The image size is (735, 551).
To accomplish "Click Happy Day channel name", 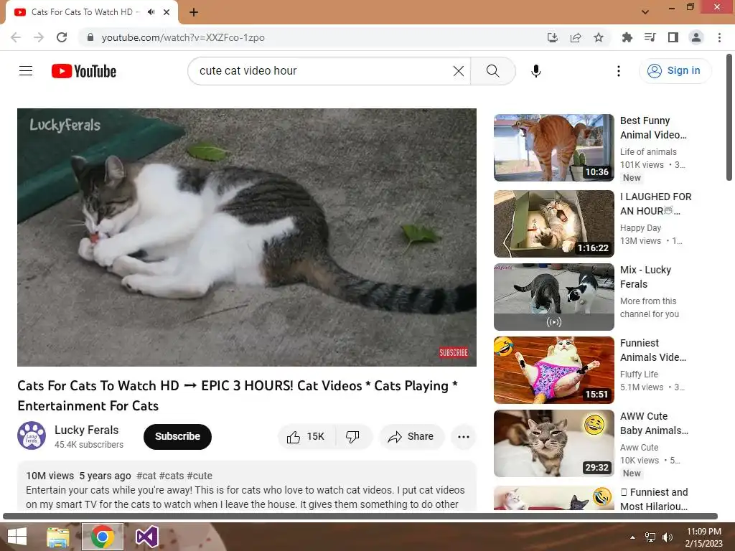I will pyautogui.click(x=640, y=227).
